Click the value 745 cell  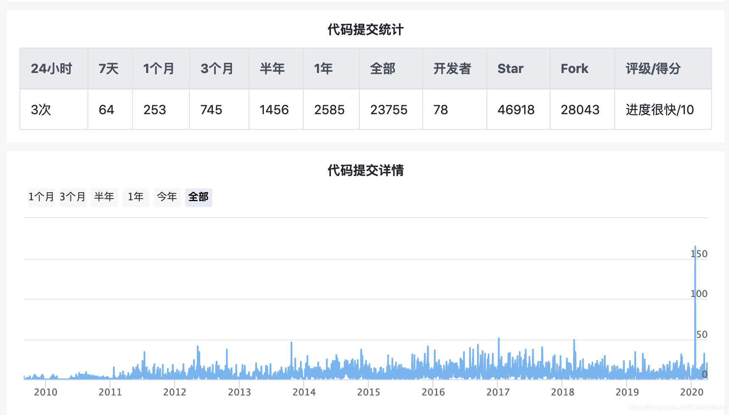click(x=219, y=109)
